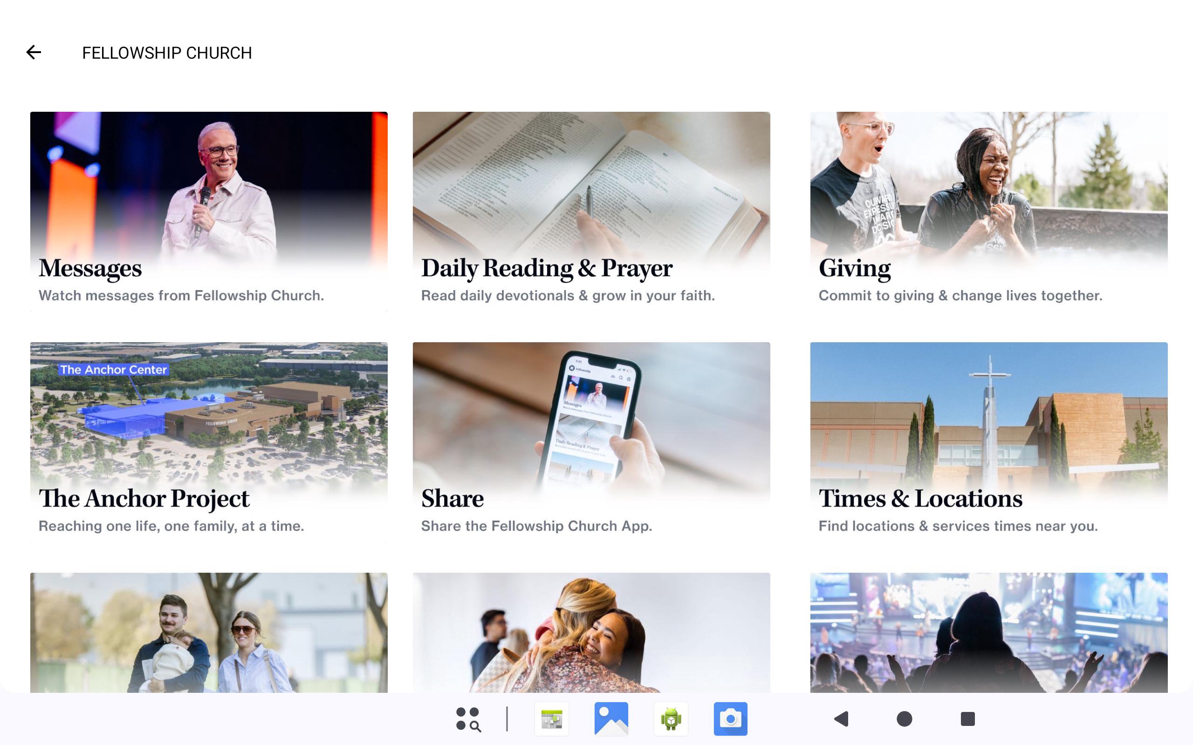Open the Share card
Viewport: 1193px width, 745px height.
(x=591, y=442)
